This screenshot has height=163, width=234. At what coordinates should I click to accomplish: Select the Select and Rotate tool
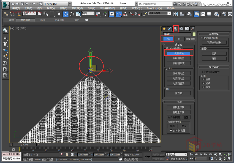[x=72, y=14]
